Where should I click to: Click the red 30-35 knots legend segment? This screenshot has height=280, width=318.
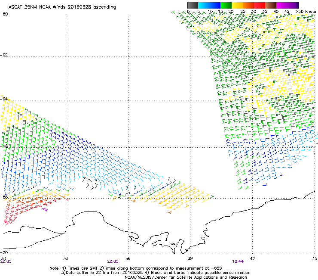260,5
